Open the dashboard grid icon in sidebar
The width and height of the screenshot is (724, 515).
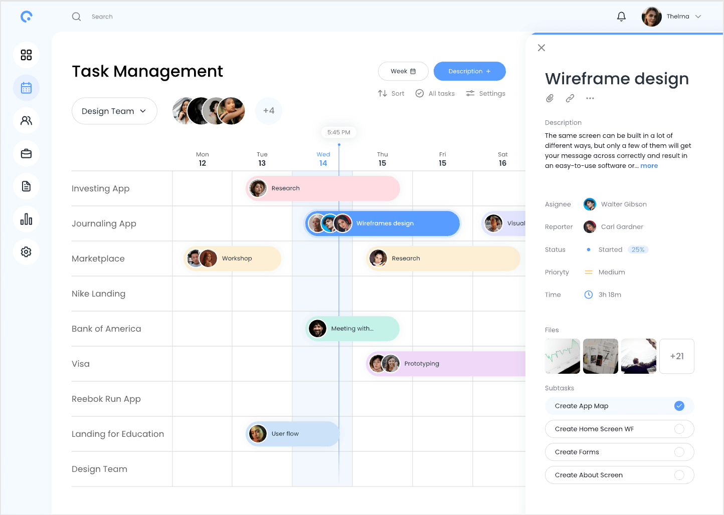(x=26, y=55)
